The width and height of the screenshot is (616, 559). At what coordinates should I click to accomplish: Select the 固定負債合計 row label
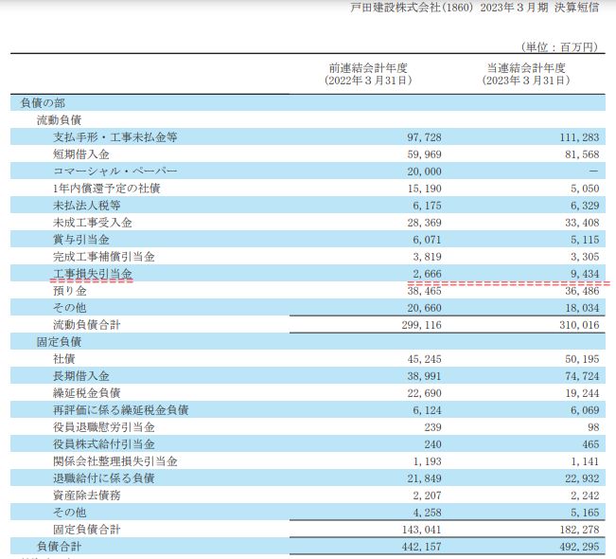pyautogui.click(x=87, y=530)
